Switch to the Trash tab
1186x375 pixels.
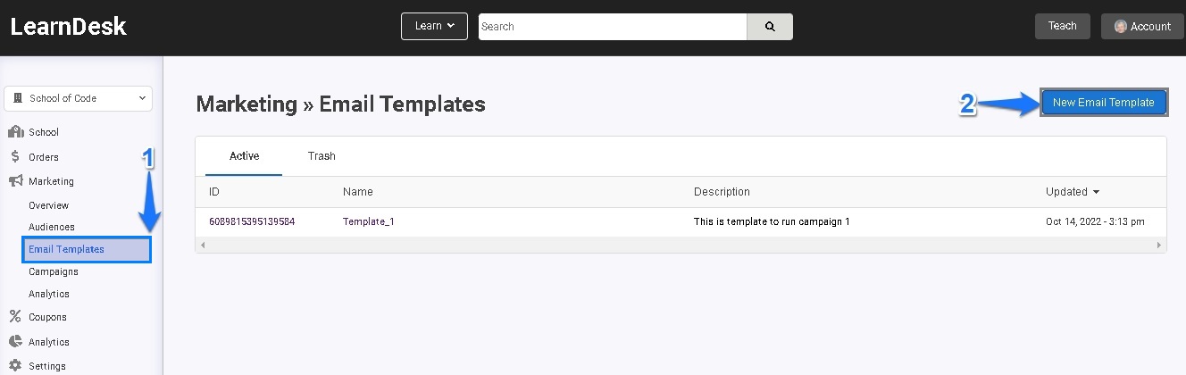[322, 156]
